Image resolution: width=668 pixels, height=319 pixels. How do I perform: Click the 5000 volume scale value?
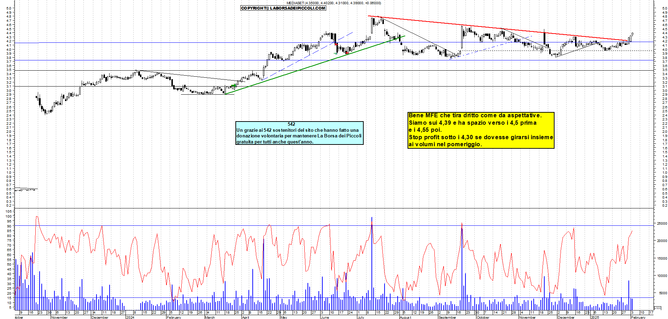pyautogui.click(x=662, y=293)
